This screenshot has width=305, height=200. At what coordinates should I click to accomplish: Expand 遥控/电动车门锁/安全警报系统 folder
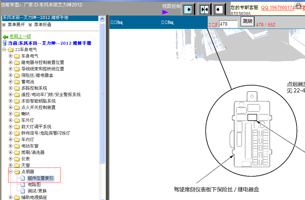coord(10,94)
